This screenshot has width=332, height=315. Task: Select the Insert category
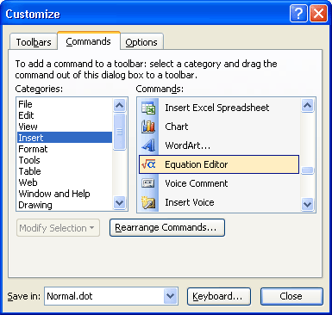pos(65,138)
